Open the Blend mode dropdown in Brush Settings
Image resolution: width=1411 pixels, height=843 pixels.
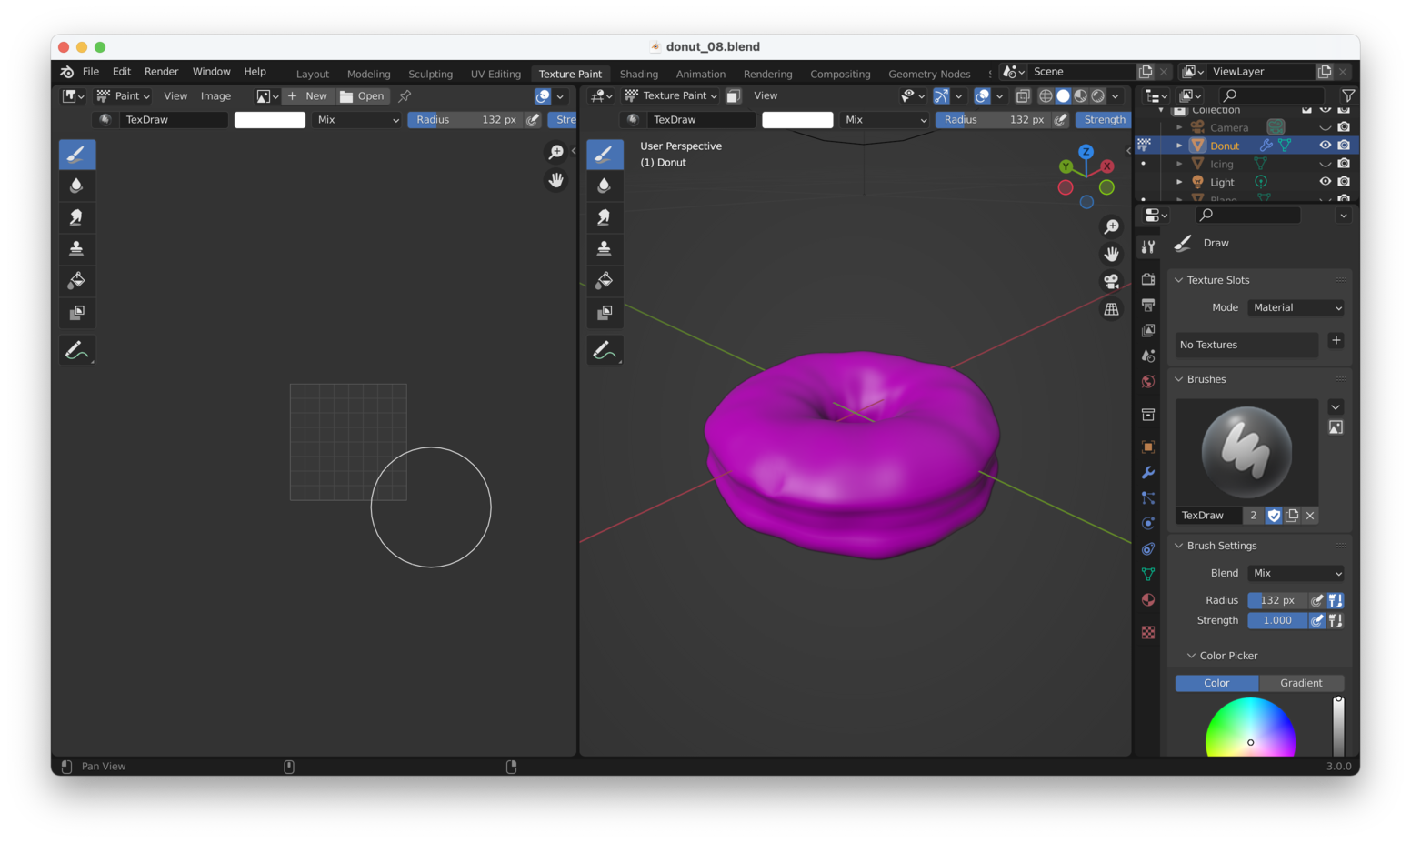coord(1296,573)
